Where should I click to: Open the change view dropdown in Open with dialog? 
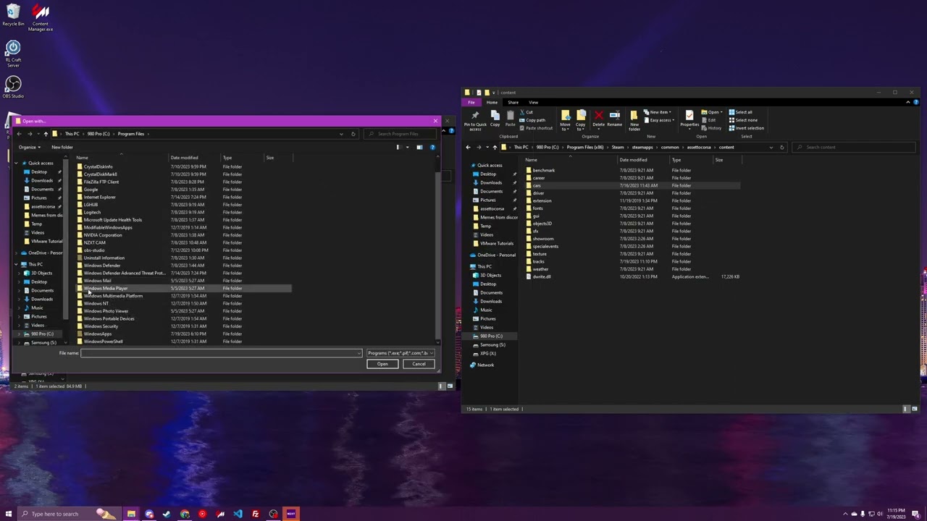tap(407, 147)
